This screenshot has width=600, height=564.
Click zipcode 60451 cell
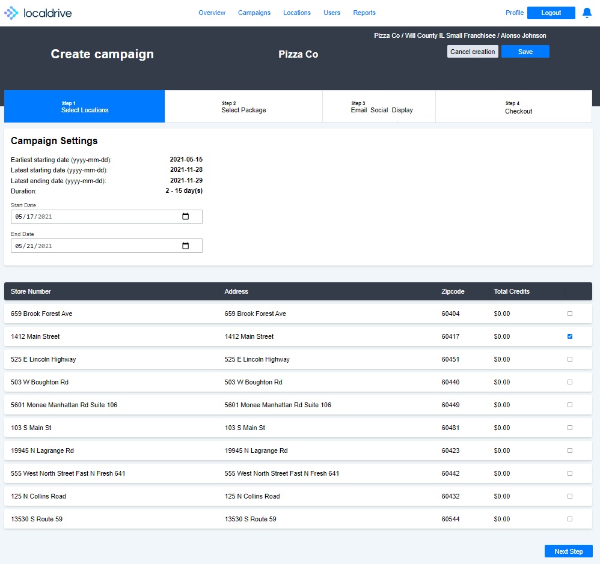pos(450,359)
